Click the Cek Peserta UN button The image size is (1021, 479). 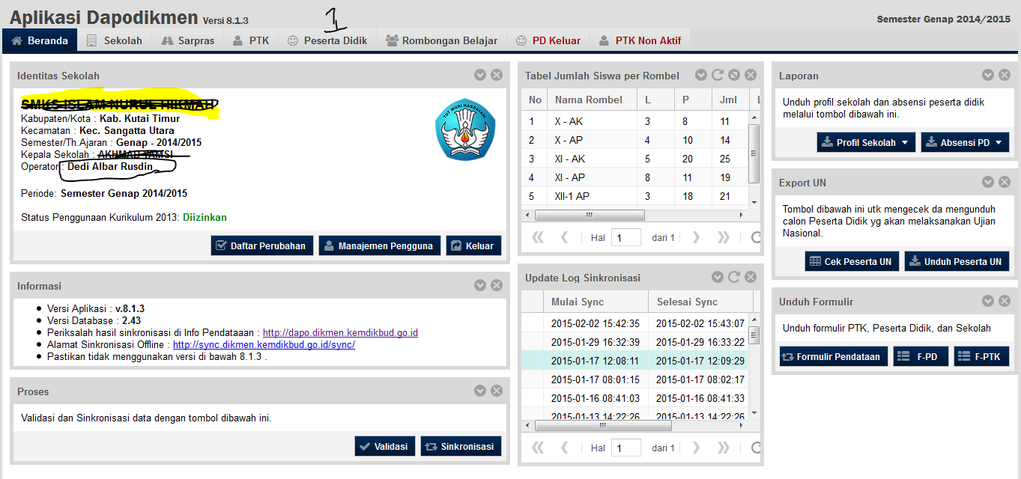[852, 261]
